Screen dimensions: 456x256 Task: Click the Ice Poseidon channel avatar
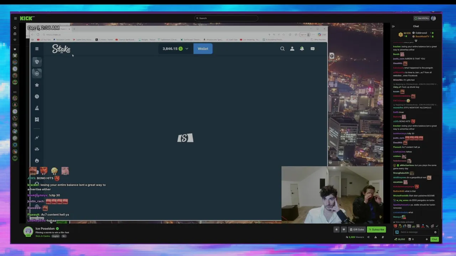pos(28,231)
